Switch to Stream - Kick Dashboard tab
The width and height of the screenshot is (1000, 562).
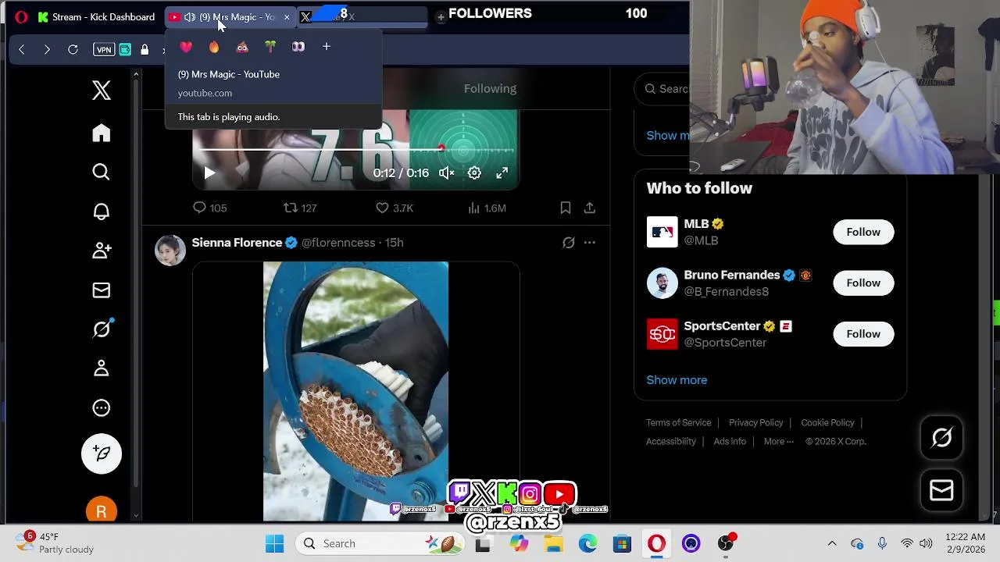pyautogui.click(x=96, y=16)
